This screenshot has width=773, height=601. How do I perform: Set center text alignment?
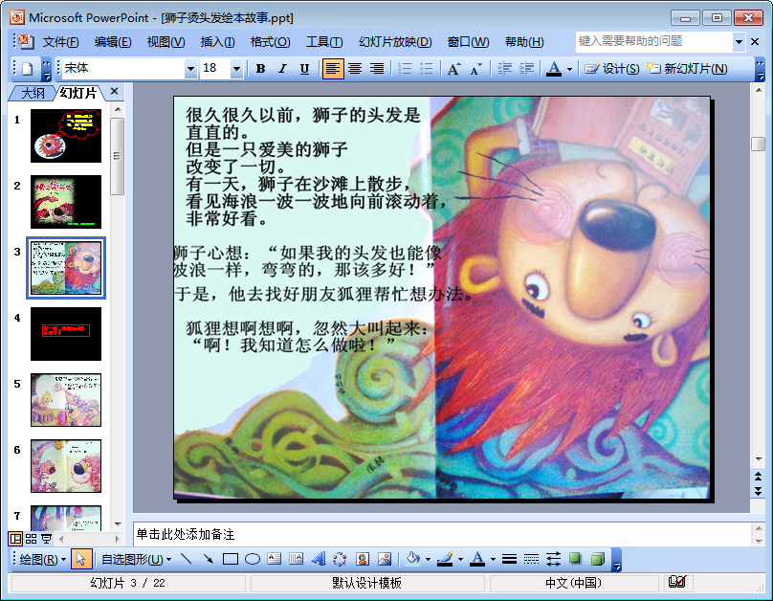coord(355,69)
